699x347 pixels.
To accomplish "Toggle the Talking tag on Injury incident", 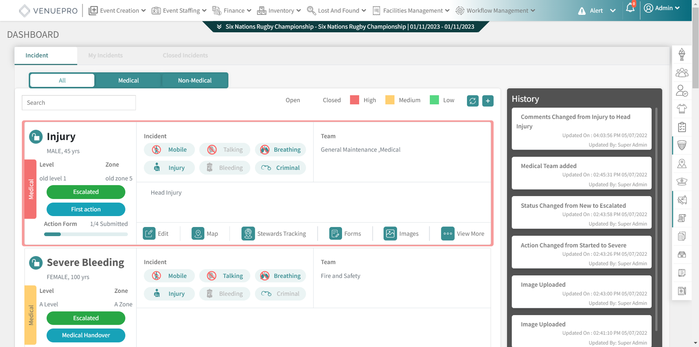I will tap(225, 150).
